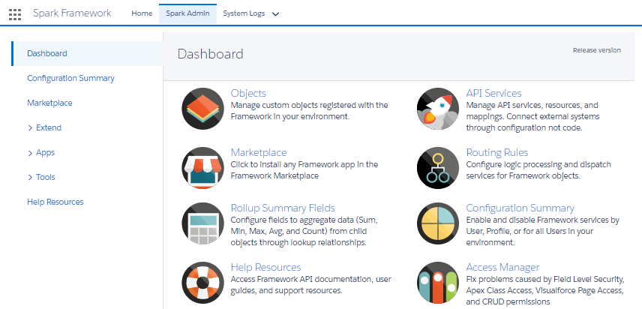The width and height of the screenshot is (642, 309).
Task: Click the Release version text
Action: [596, 50]
